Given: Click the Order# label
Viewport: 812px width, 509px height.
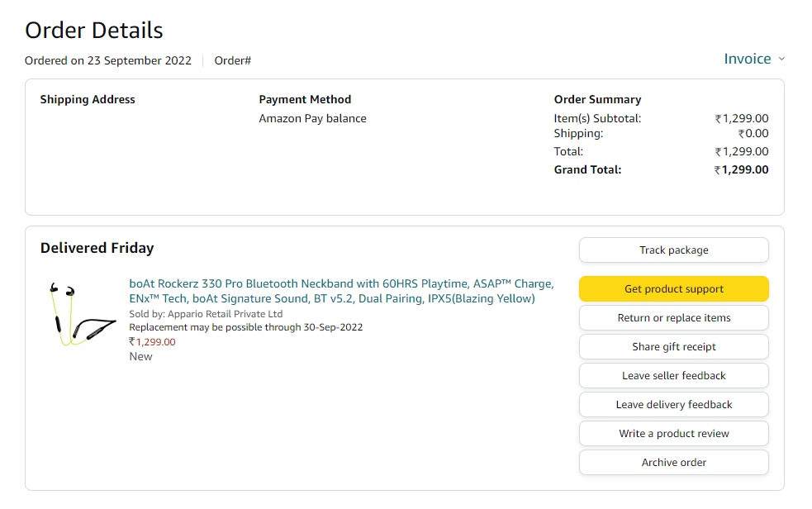Looking at the screenshot, I should pyautogui.click(x=232, y=60).
